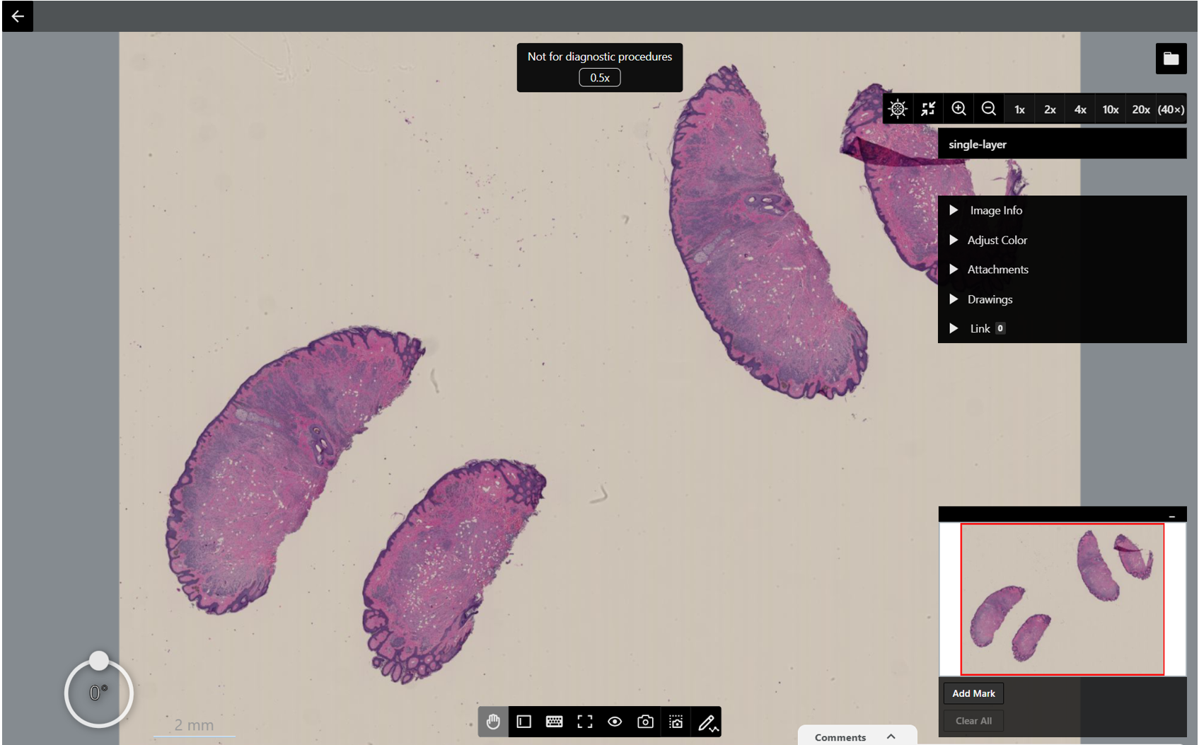The height and width of the screenshot is (745, 1199).
Task: Select the hand pan tool
Action: pyautogui.click(x=493, y=722)
